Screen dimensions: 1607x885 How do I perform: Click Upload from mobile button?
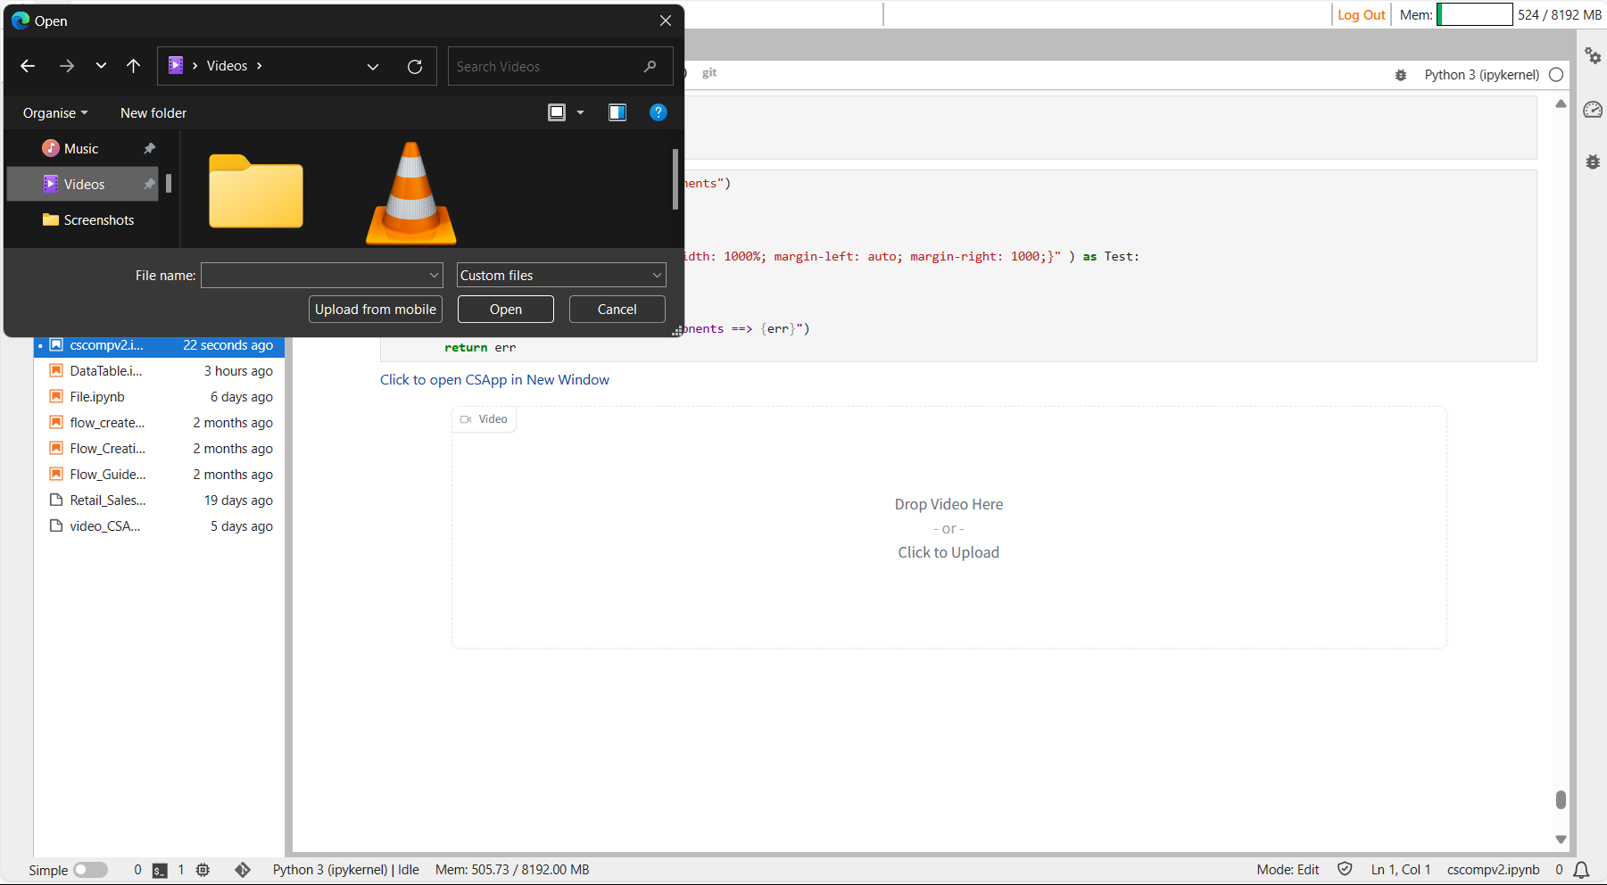point(376,310)
